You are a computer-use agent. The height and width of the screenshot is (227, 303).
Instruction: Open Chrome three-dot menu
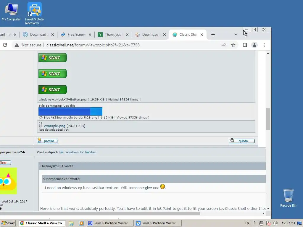(x=264, y=45)
